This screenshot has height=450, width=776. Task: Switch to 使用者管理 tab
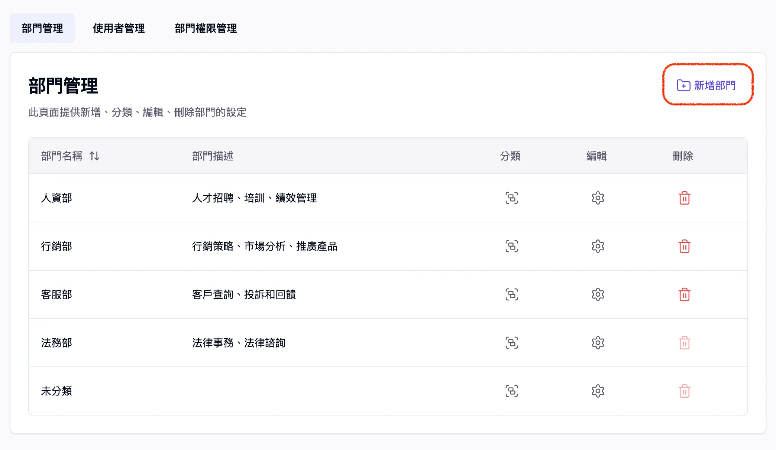tap(119, 28)
